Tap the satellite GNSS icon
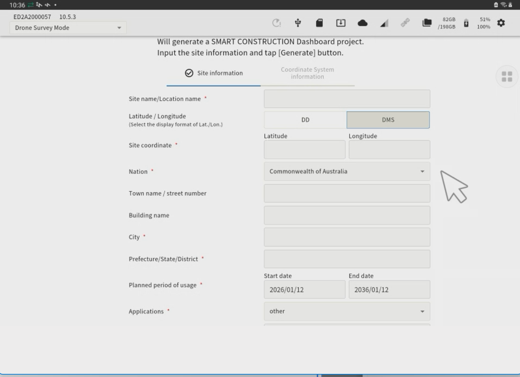 [x=405, y=23]
